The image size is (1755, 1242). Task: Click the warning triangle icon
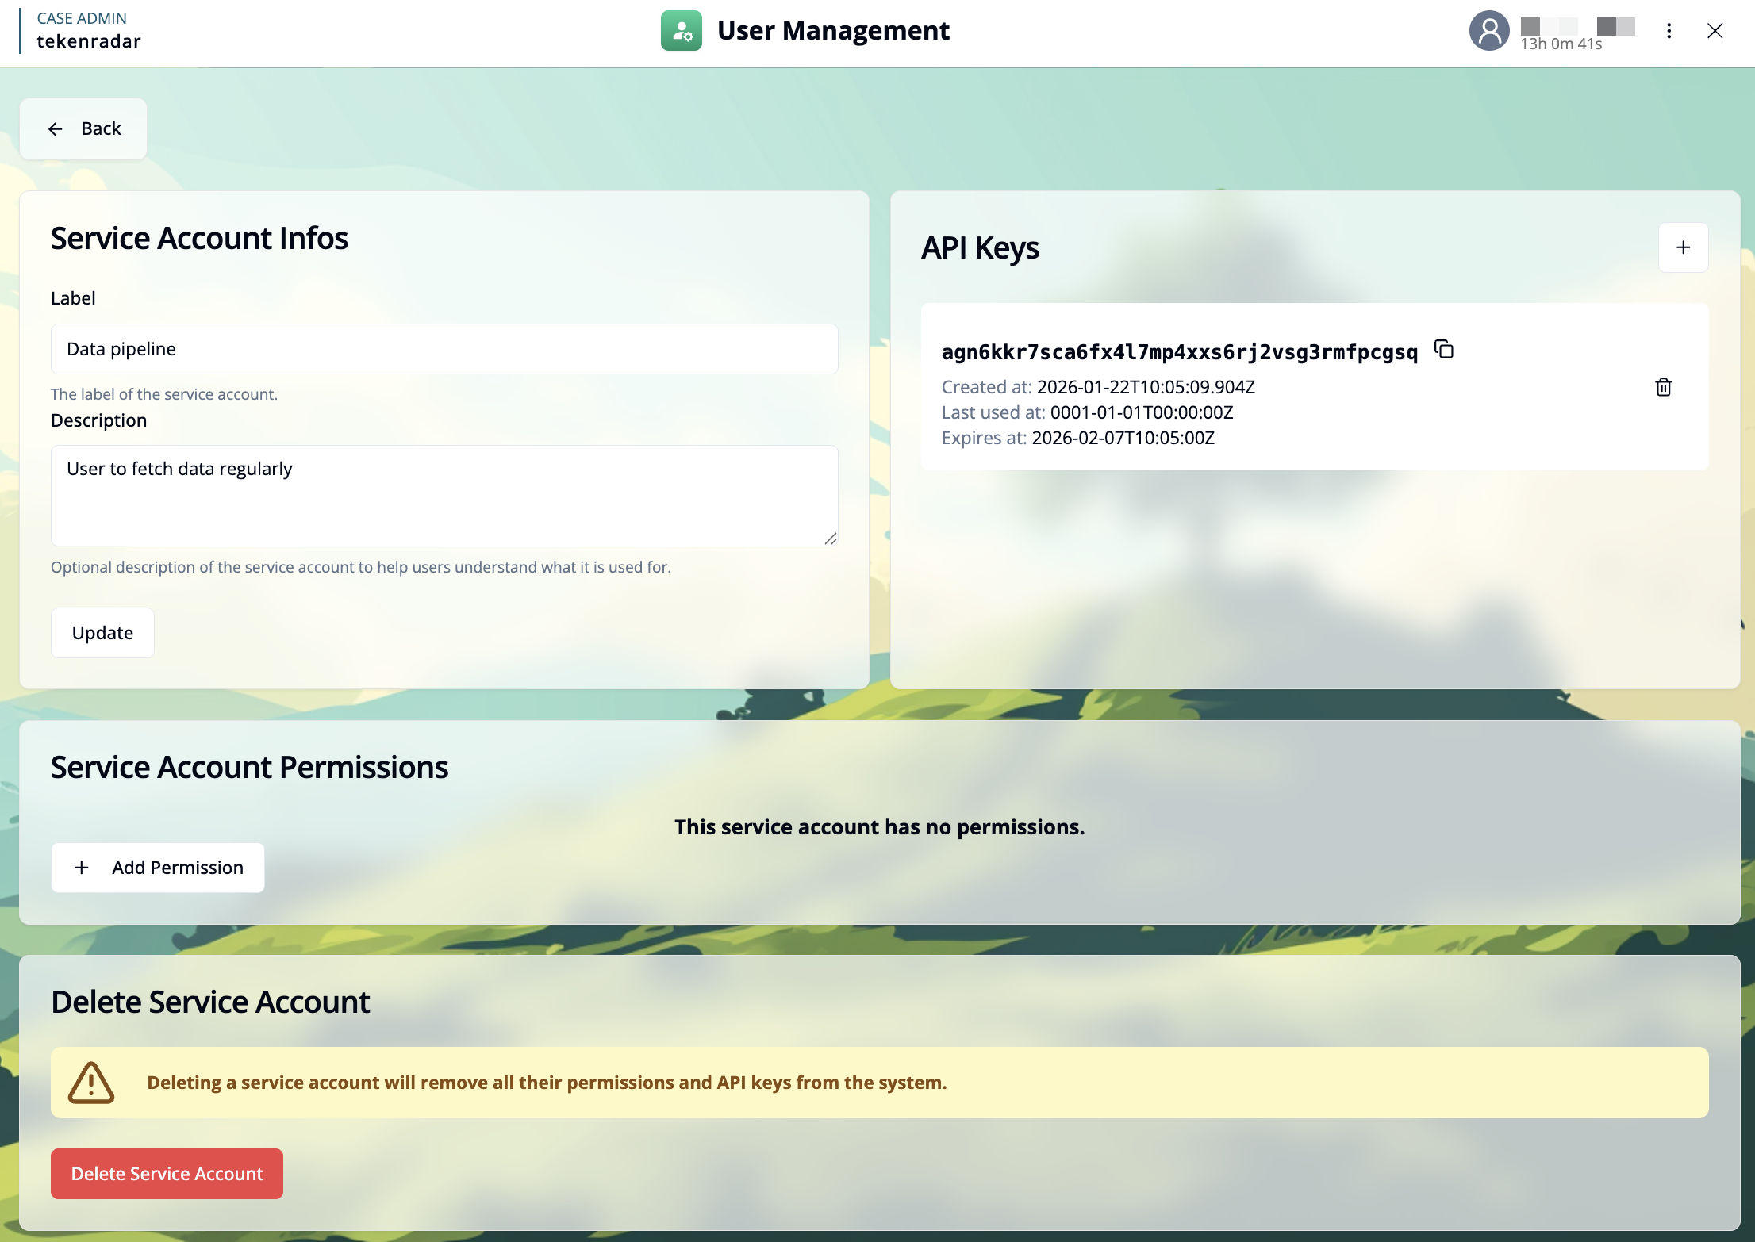click(91, 1083)
